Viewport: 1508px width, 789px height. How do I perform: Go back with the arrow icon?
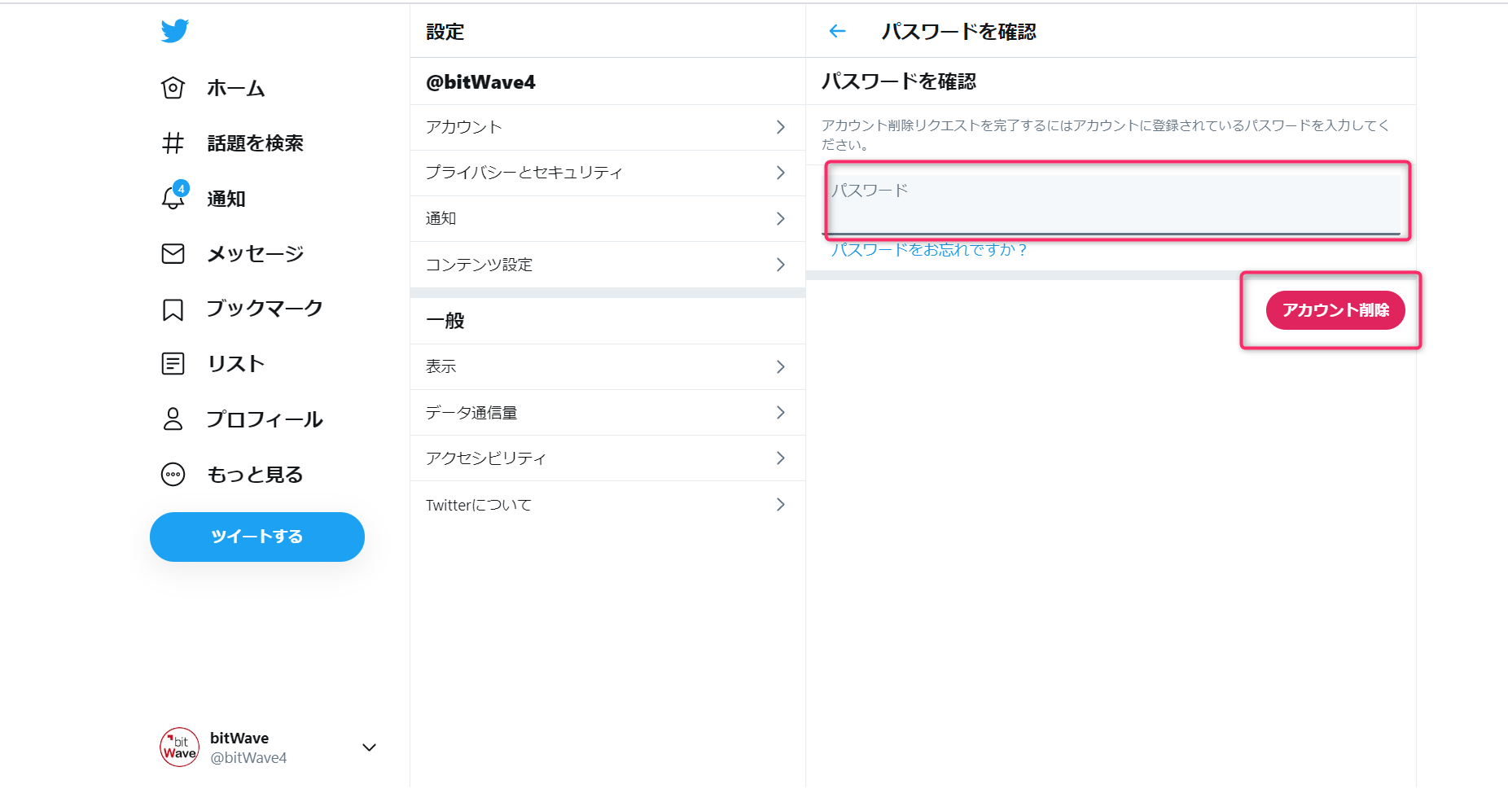click(x=837, y=32)
